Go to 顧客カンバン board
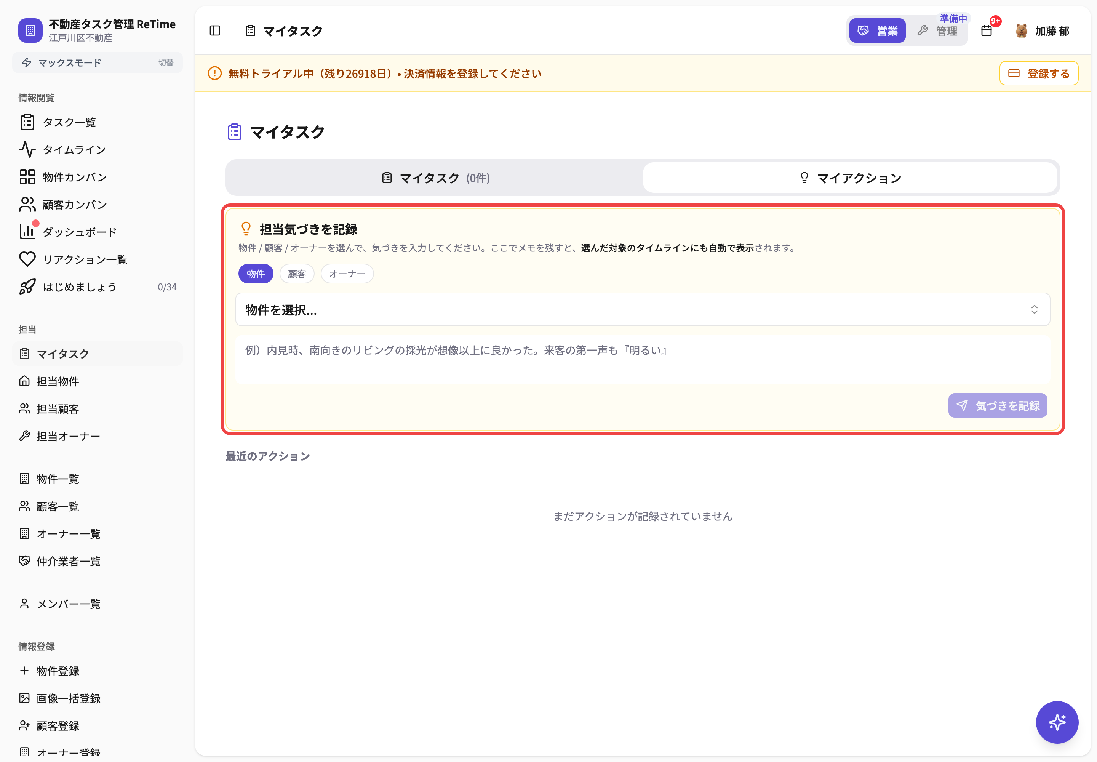Viewport: 1097px width, 762px height. 98,204
